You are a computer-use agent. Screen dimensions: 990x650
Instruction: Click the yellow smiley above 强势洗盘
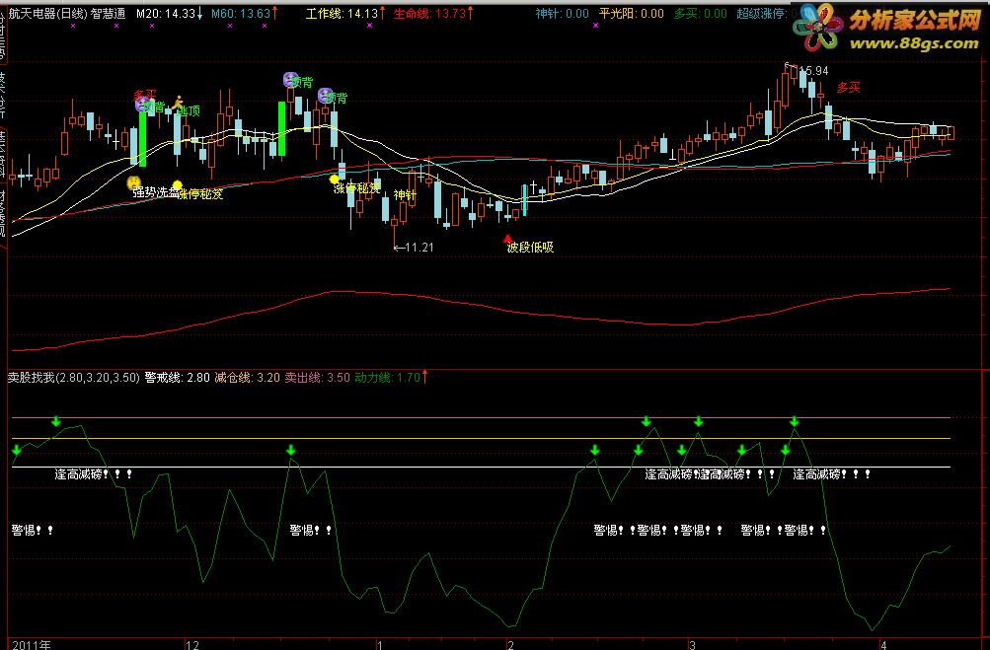coord(134,182)
